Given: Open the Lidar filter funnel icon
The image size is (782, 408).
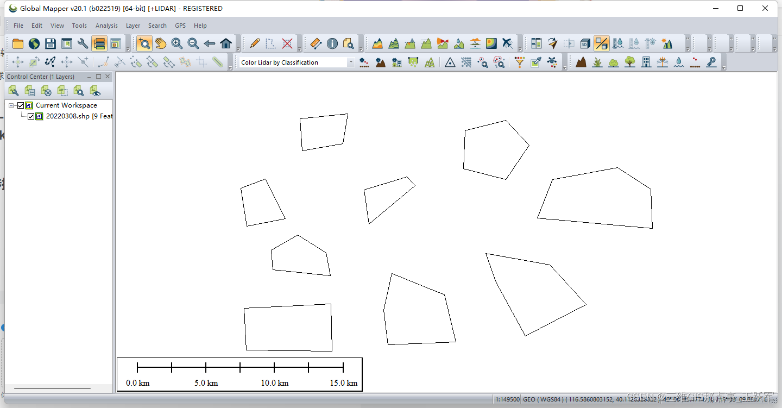Looking at the screenshot, I should point(520,62).
